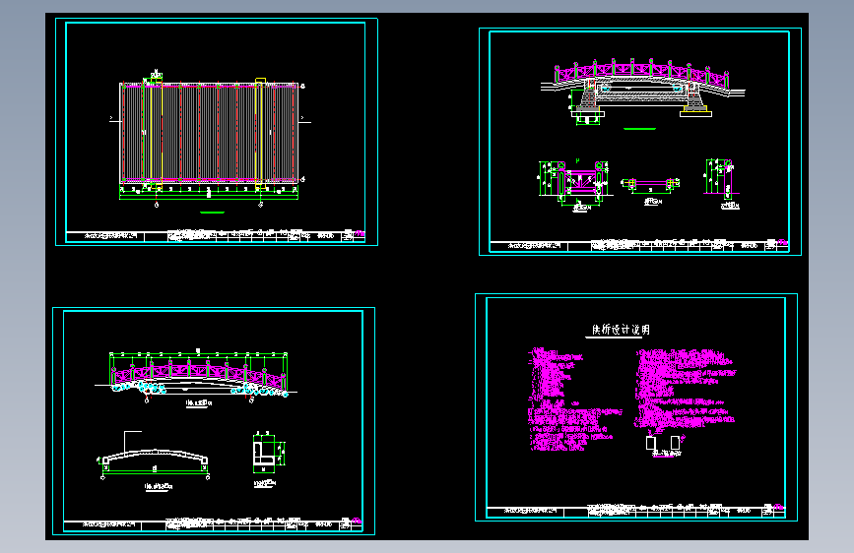Click the bridge elevation with green dimension lines
This screenshot has height=553, width=854.
click(196, 375)
